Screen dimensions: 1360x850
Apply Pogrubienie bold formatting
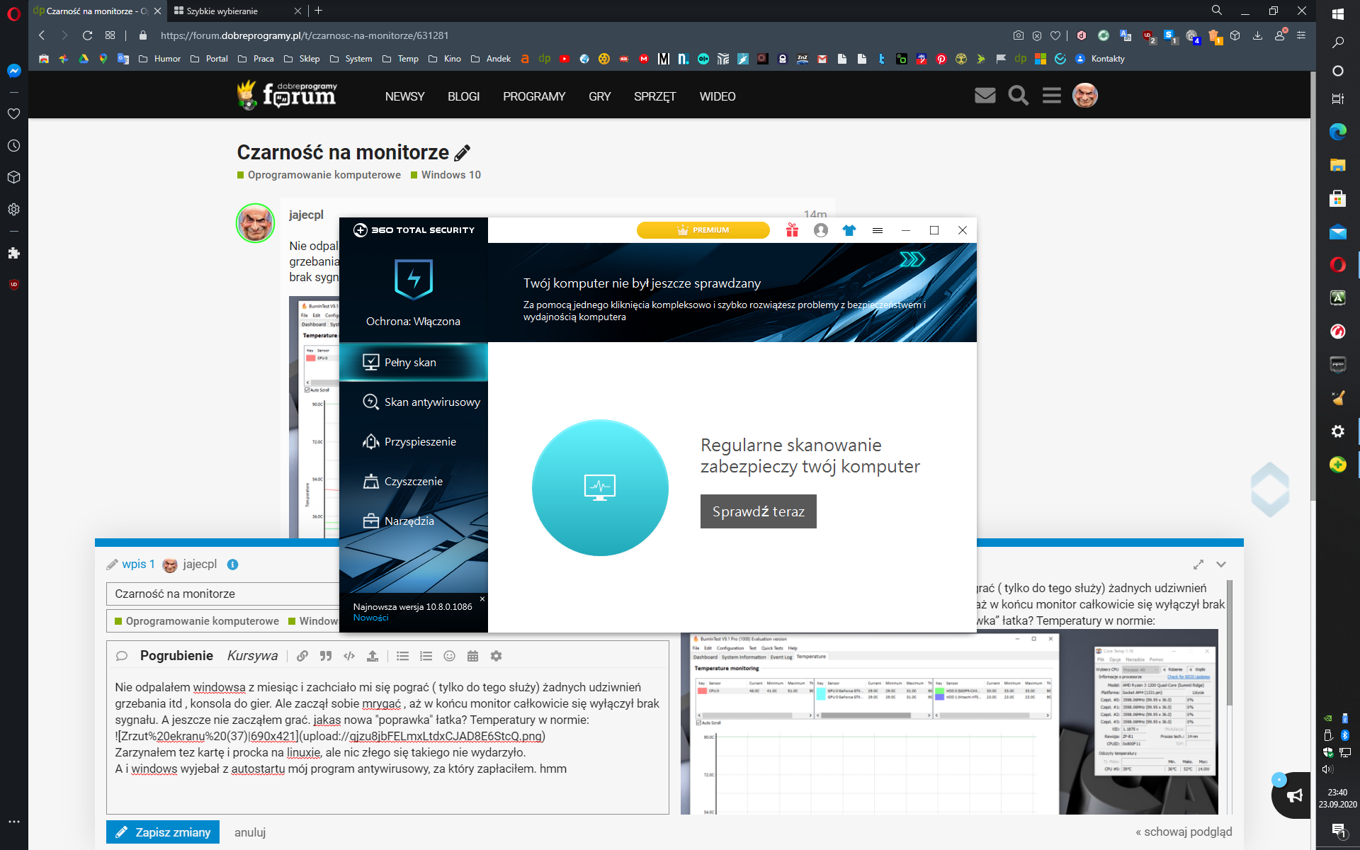click(176, 656)
